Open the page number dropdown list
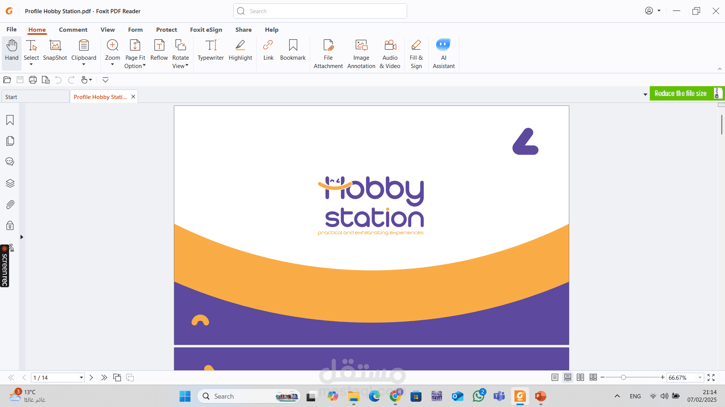Image resolution: width=725 pixels, height=407 pixels. pyautogui.click(x=81, y=378)
